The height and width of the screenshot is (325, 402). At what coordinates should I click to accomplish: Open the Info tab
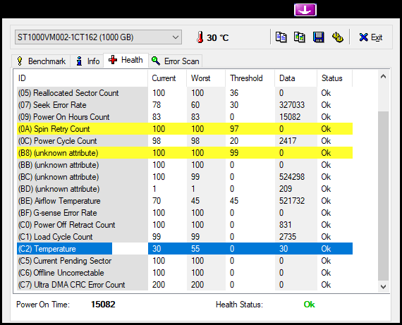point(87,61)
